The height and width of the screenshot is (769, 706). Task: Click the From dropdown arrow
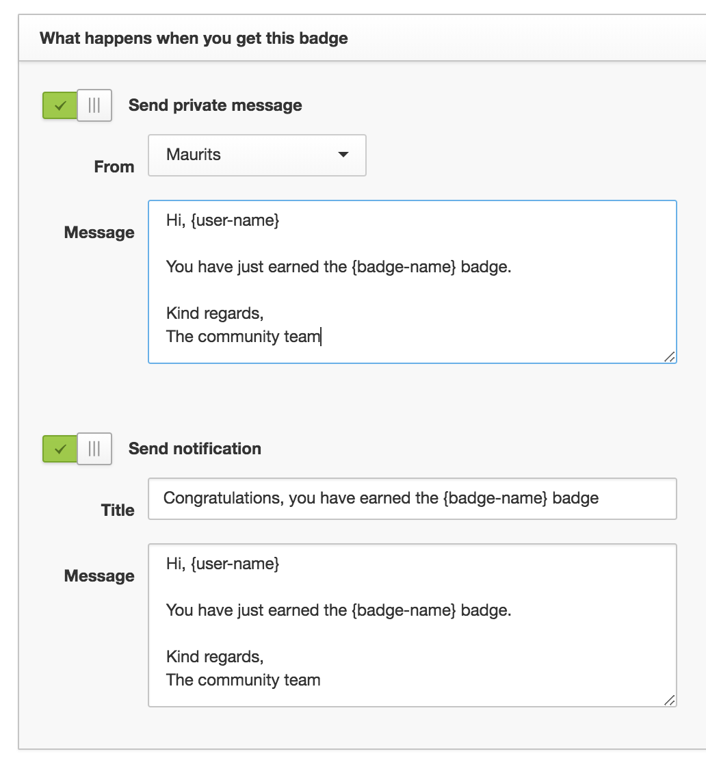click(x=343, y=155)
